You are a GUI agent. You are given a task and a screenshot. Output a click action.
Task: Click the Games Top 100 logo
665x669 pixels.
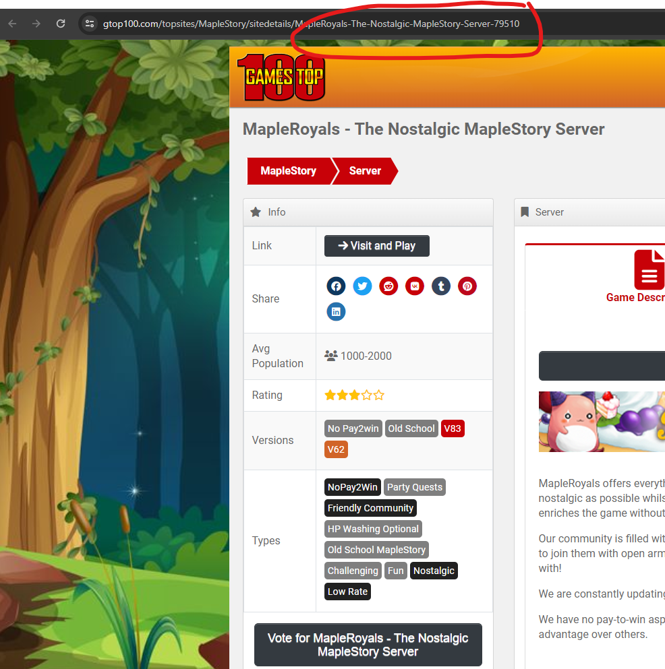tap(285, 77)
